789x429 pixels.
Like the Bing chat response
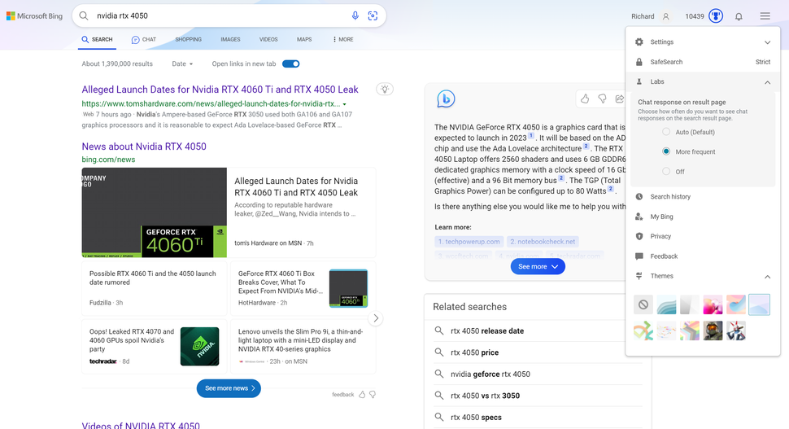[585, 98]
